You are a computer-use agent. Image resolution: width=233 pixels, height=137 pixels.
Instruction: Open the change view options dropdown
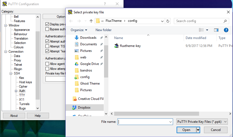coord(207,30)
